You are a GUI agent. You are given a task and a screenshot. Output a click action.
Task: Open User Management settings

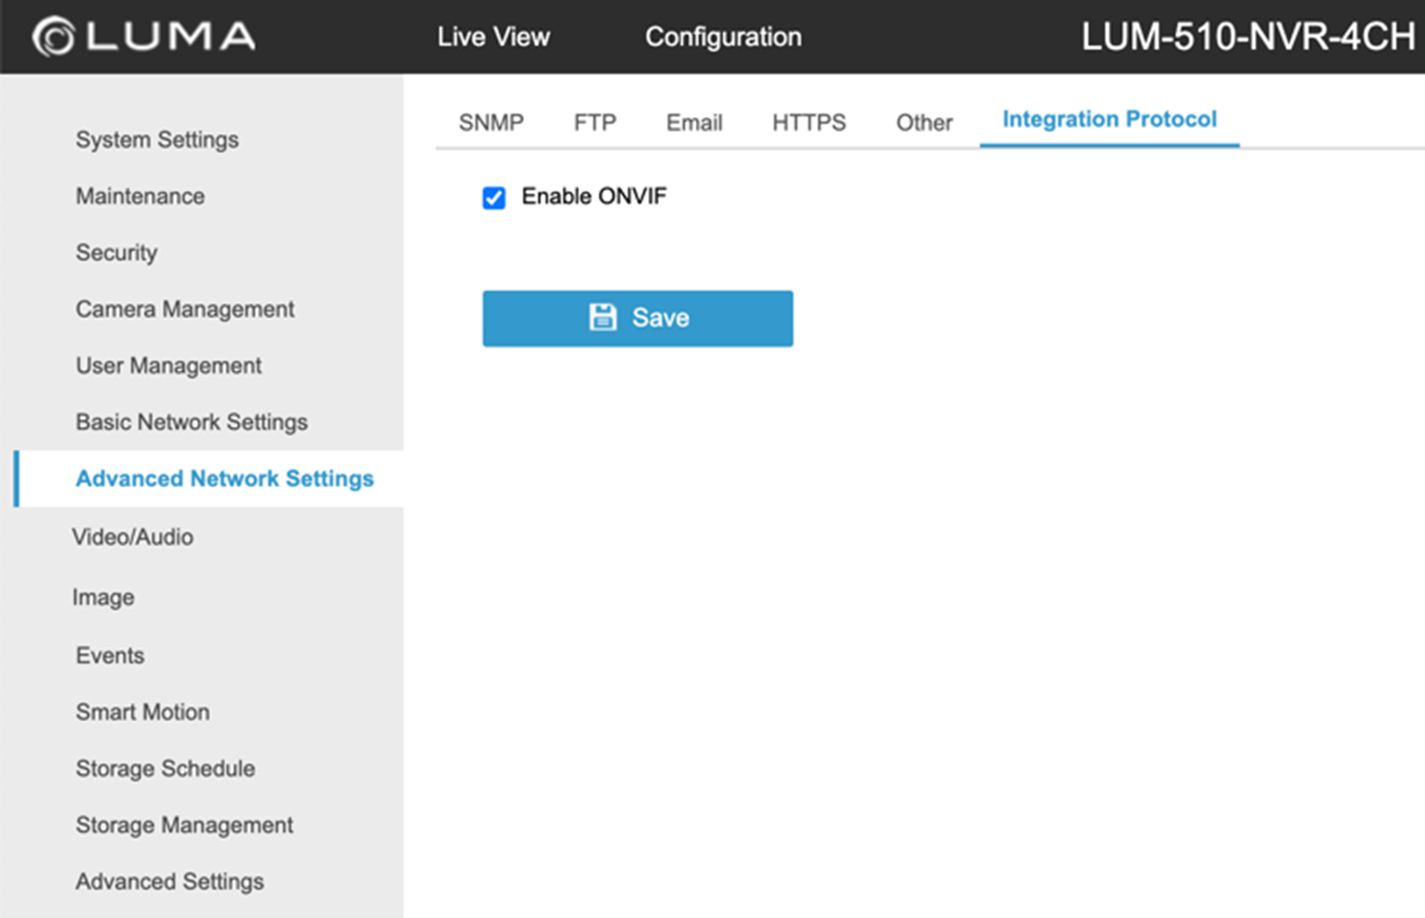coord(167,365)
